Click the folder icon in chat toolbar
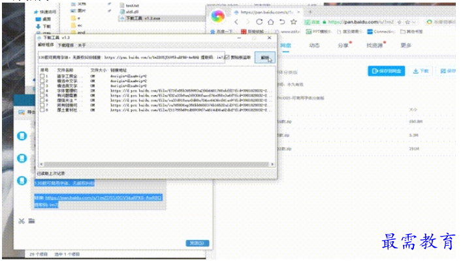The image size is (461, 262). tap(32, 221)
